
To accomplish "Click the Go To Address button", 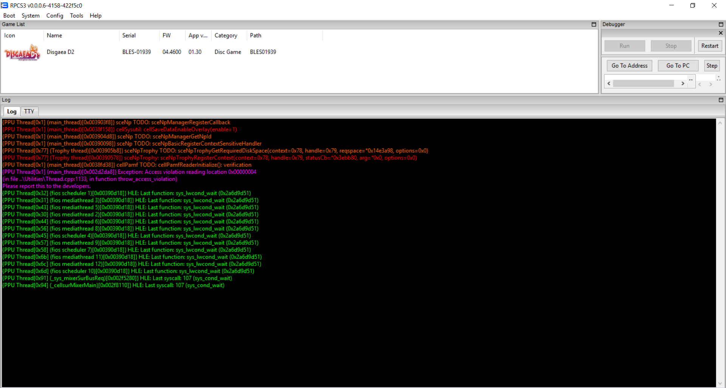I will [629, 66].
